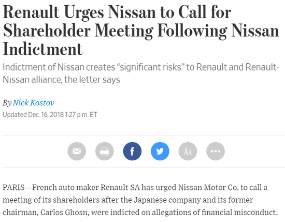This screenshot has height=222, width=285.
Task: Open more sharing options ellipsis icon
Action: (x=216, y=151)
